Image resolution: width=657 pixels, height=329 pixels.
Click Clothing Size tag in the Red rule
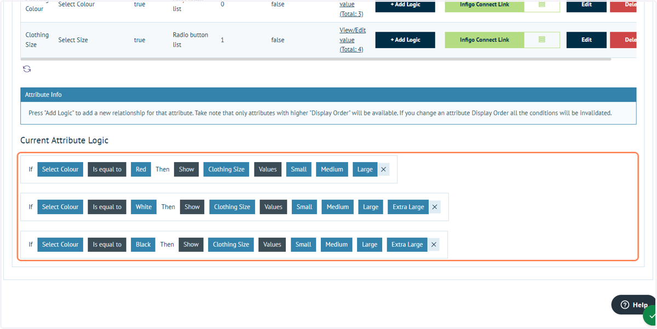[227, 169]
